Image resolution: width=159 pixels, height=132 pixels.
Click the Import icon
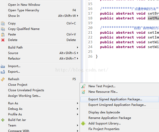3,66
